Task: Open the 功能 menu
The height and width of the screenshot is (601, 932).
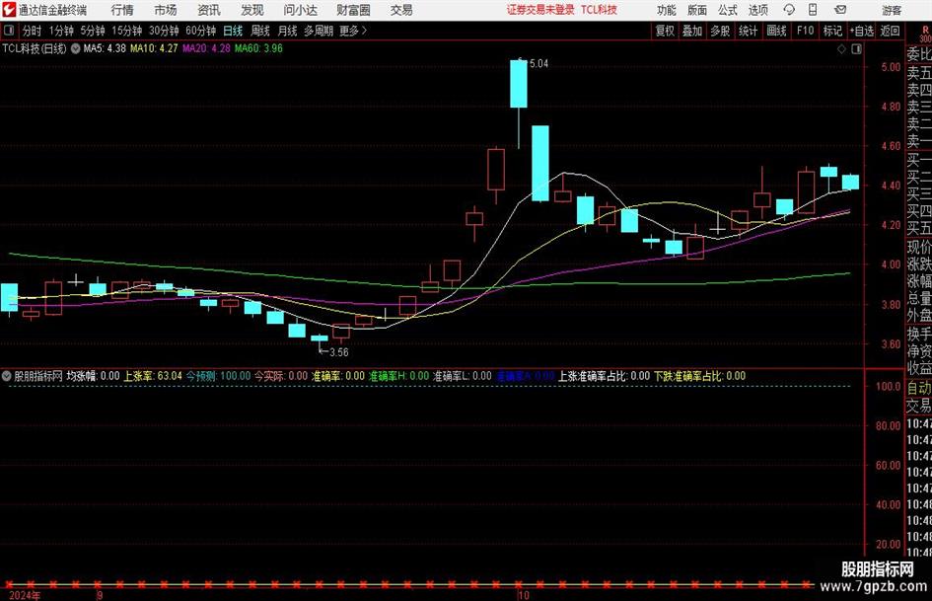Action: point(667,10)
